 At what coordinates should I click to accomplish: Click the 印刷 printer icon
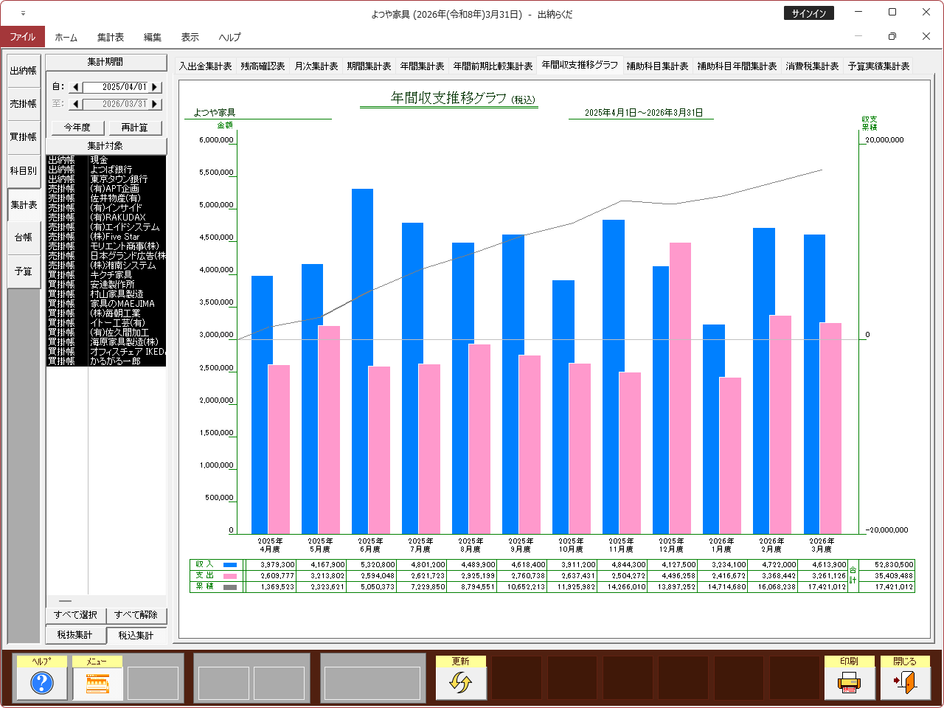click(850, 683)
